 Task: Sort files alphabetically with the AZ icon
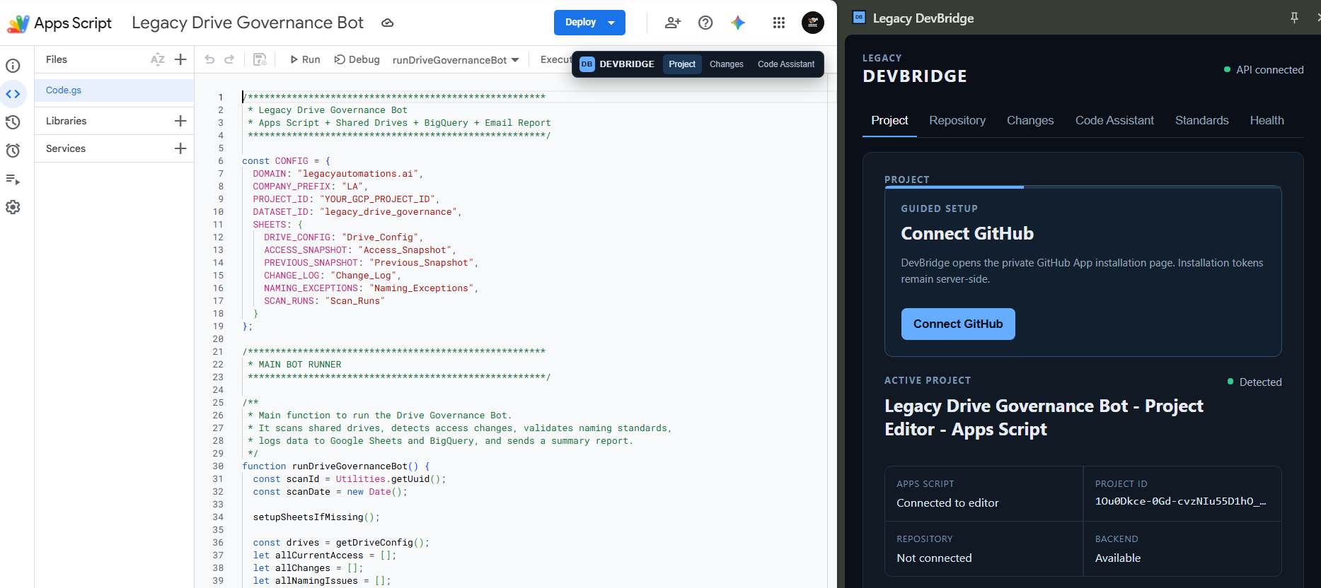pos(158,59)
